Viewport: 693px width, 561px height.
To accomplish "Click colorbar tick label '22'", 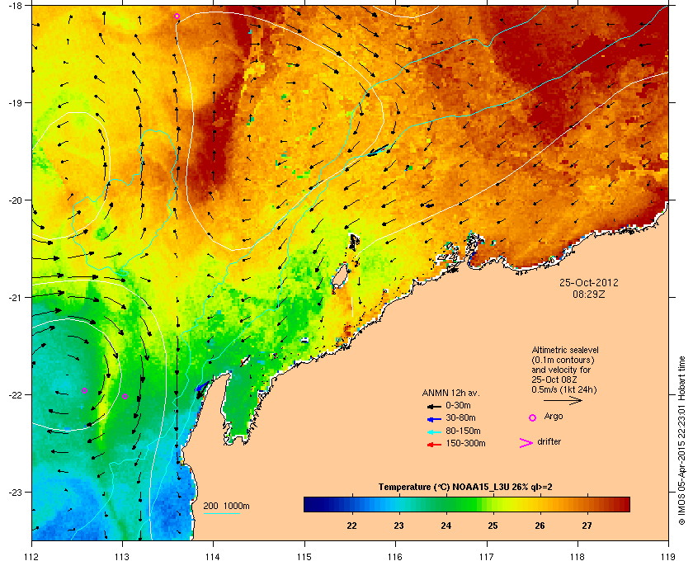I will tap(351, 526).
